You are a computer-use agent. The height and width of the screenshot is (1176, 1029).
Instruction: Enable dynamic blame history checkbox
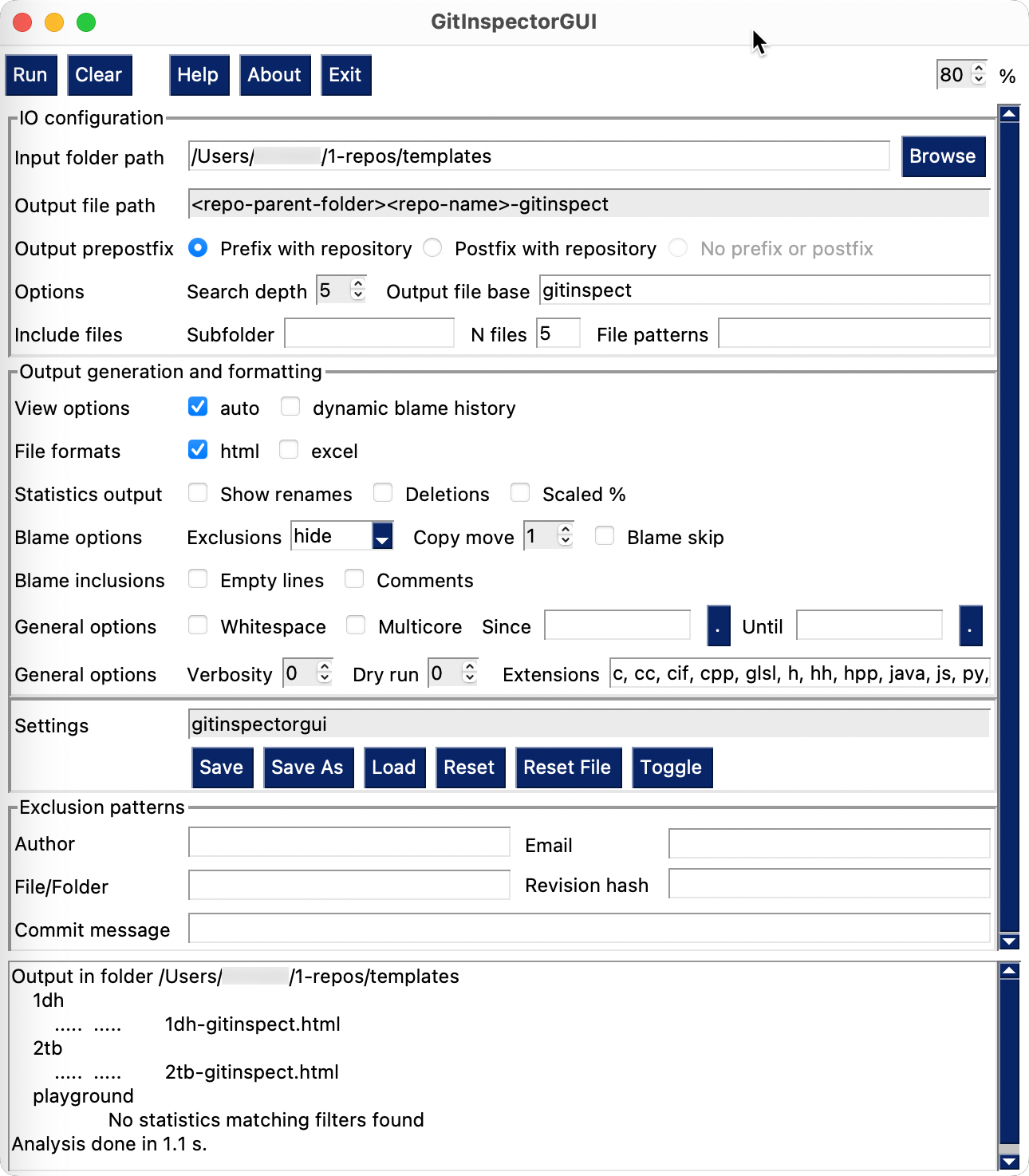click(290, 407)
